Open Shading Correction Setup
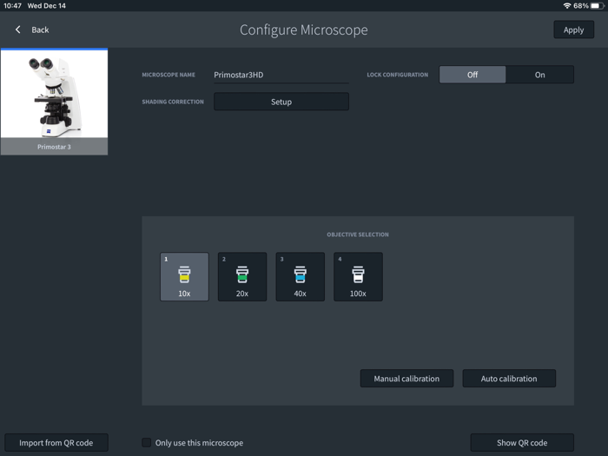This screenshot has width=608, height=456. tap(281, 102)
